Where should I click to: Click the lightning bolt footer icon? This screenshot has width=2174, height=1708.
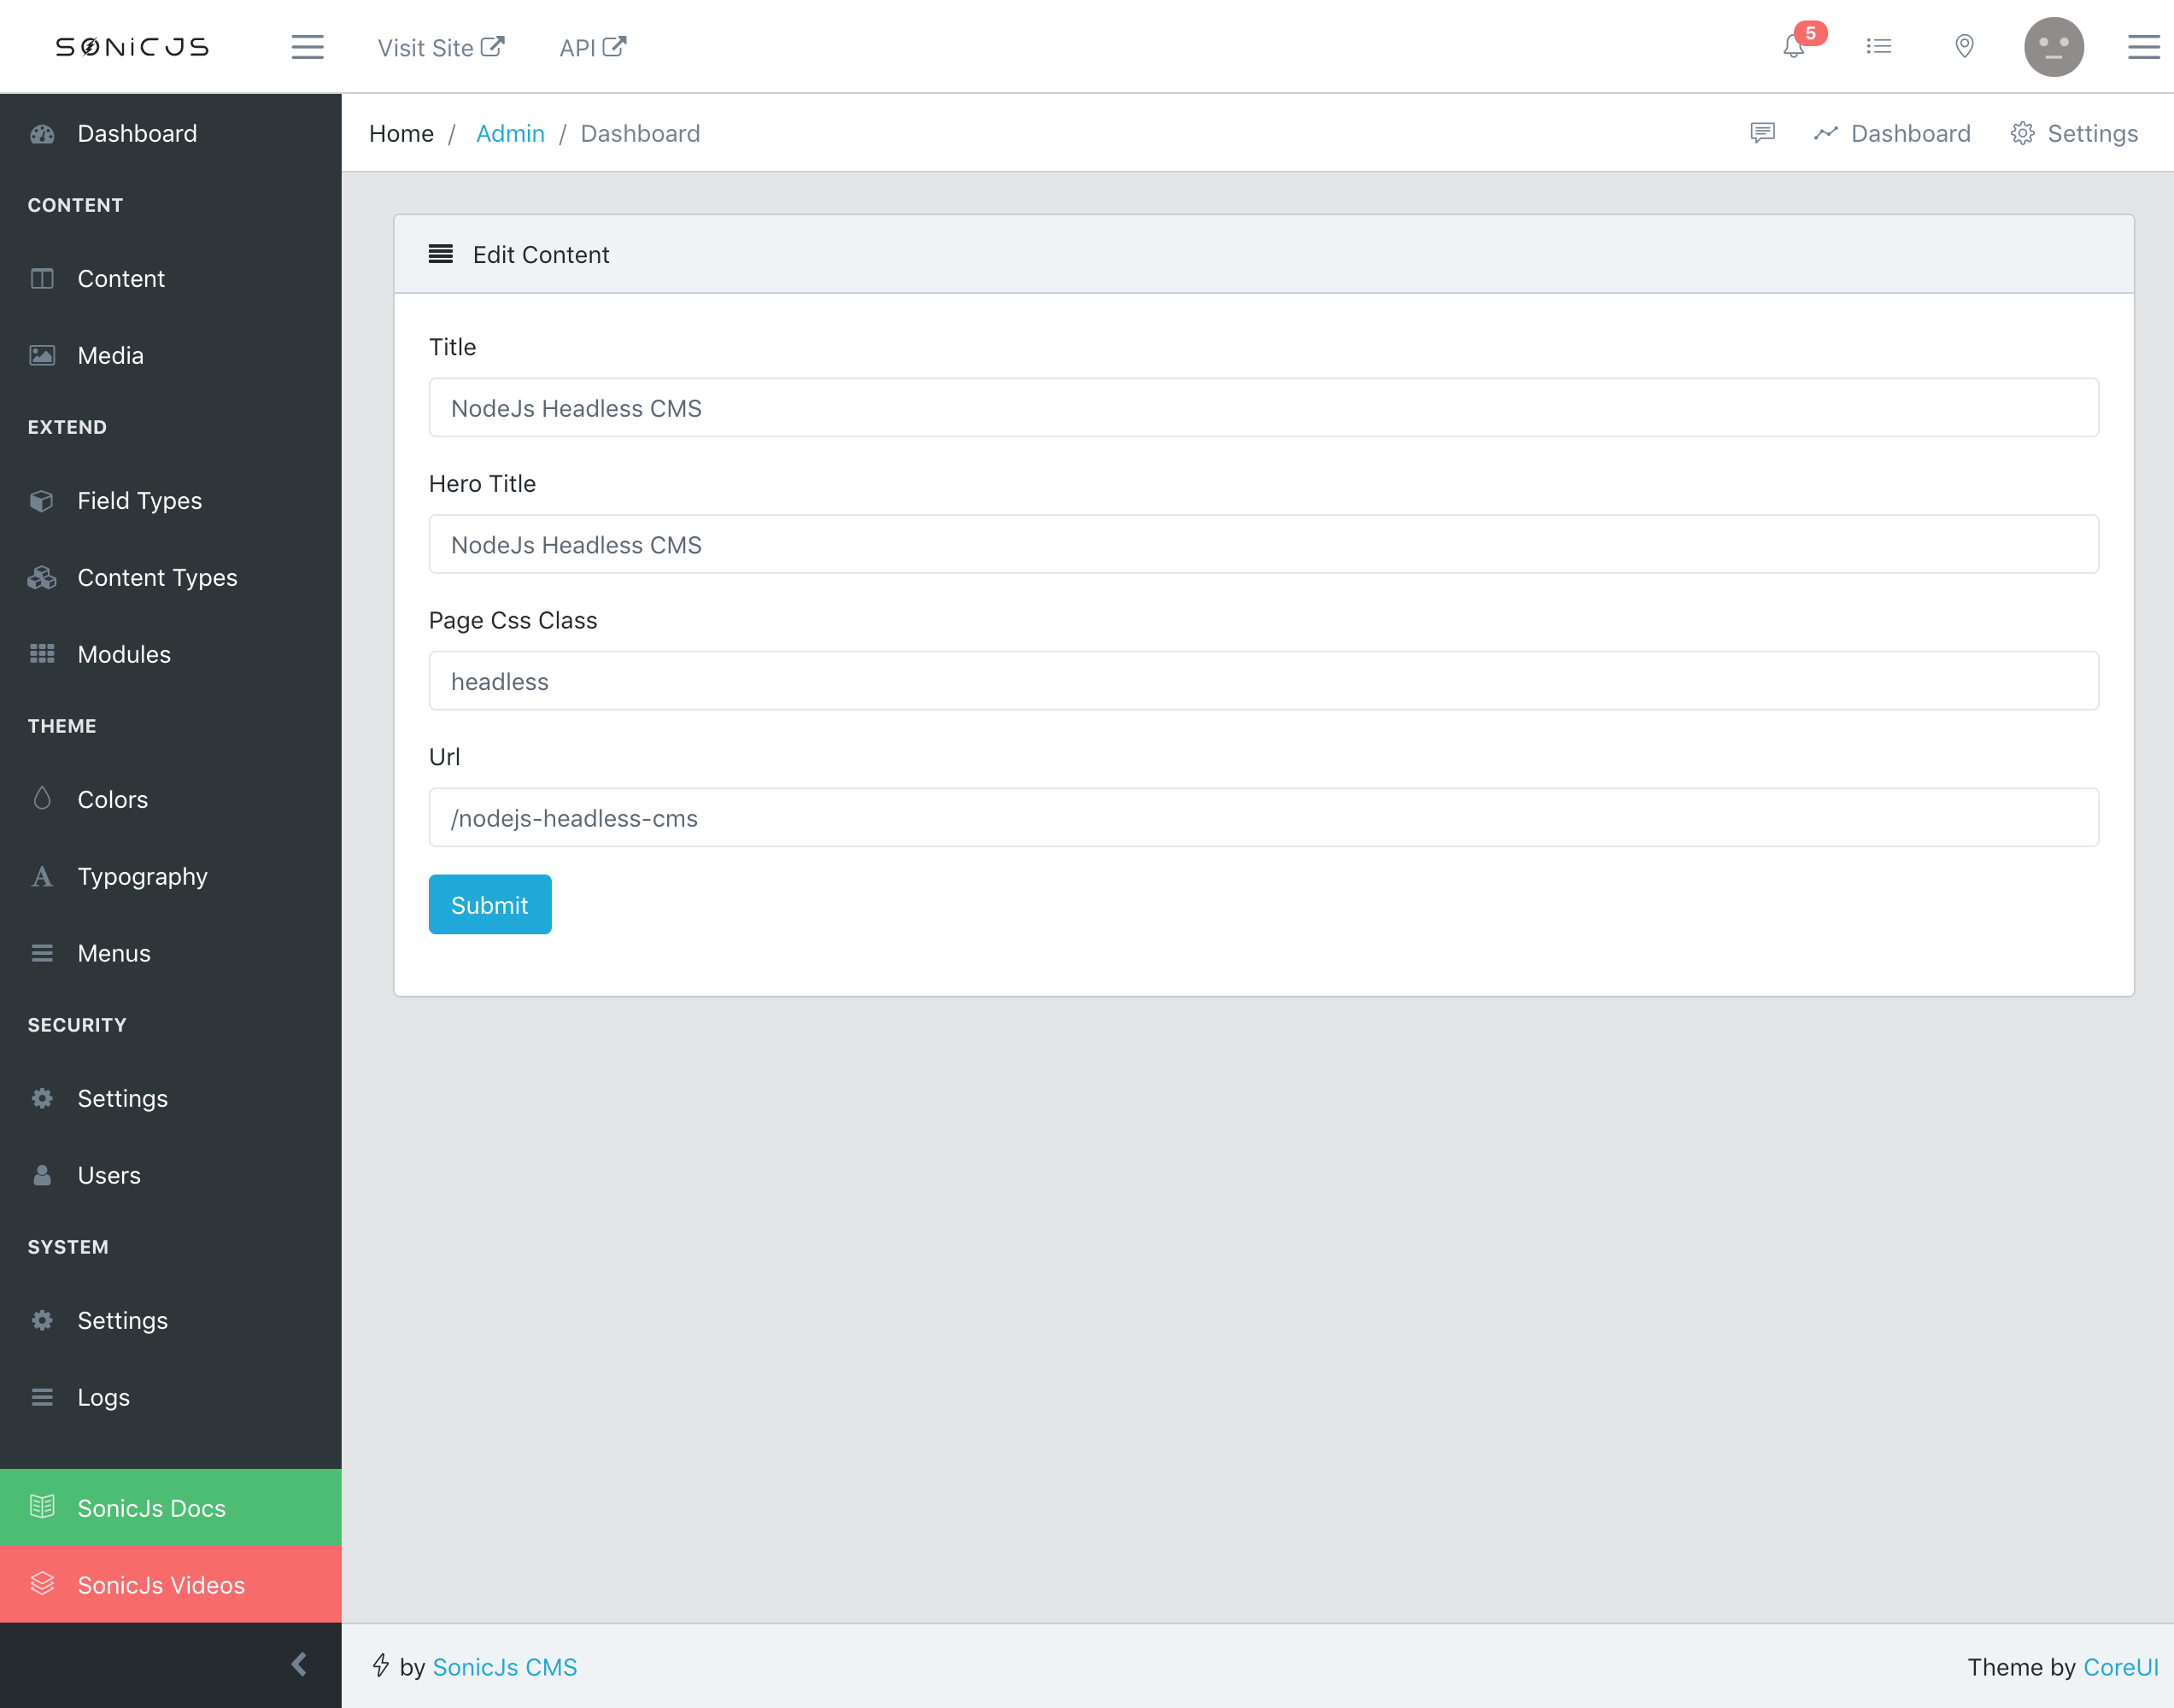[380, 1665]
